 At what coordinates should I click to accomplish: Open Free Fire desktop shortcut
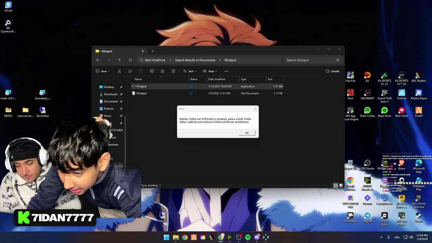point(350,77)
